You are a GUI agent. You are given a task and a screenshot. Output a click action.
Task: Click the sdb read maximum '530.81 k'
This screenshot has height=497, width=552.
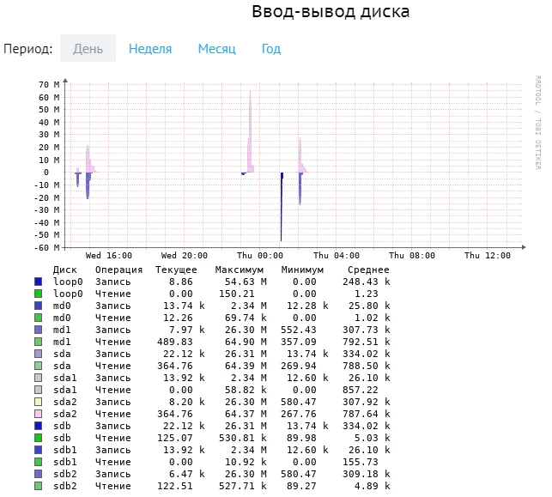coord(243,438)
